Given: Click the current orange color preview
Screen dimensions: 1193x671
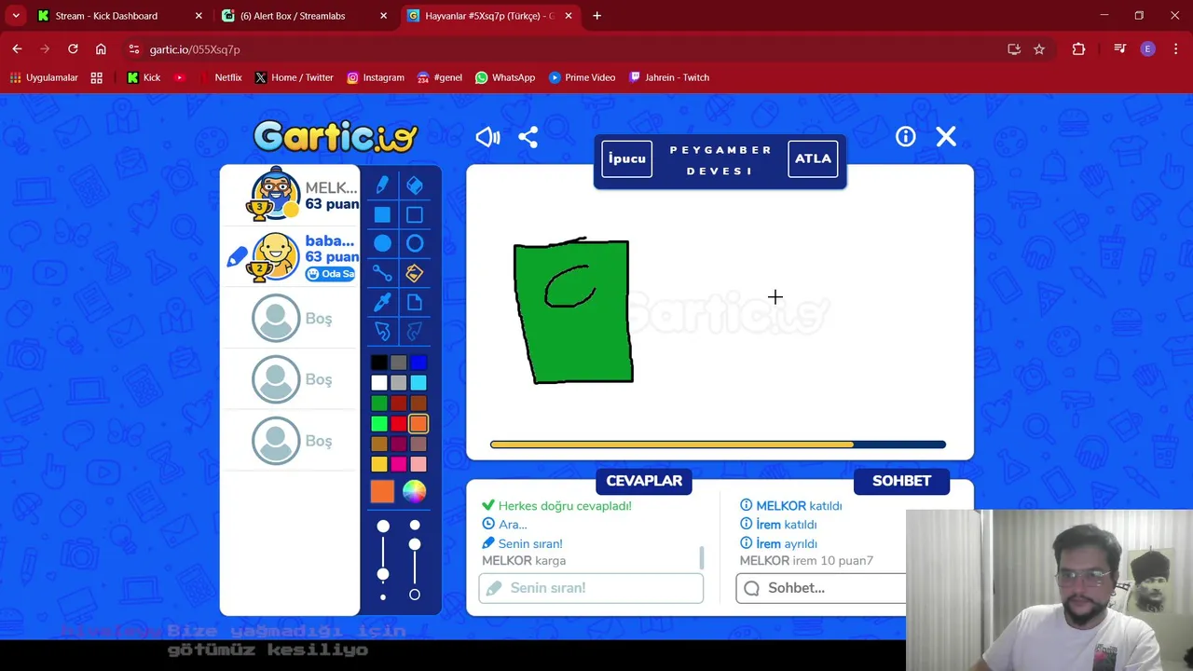Looking at the screenshot, I should (382, 491).
